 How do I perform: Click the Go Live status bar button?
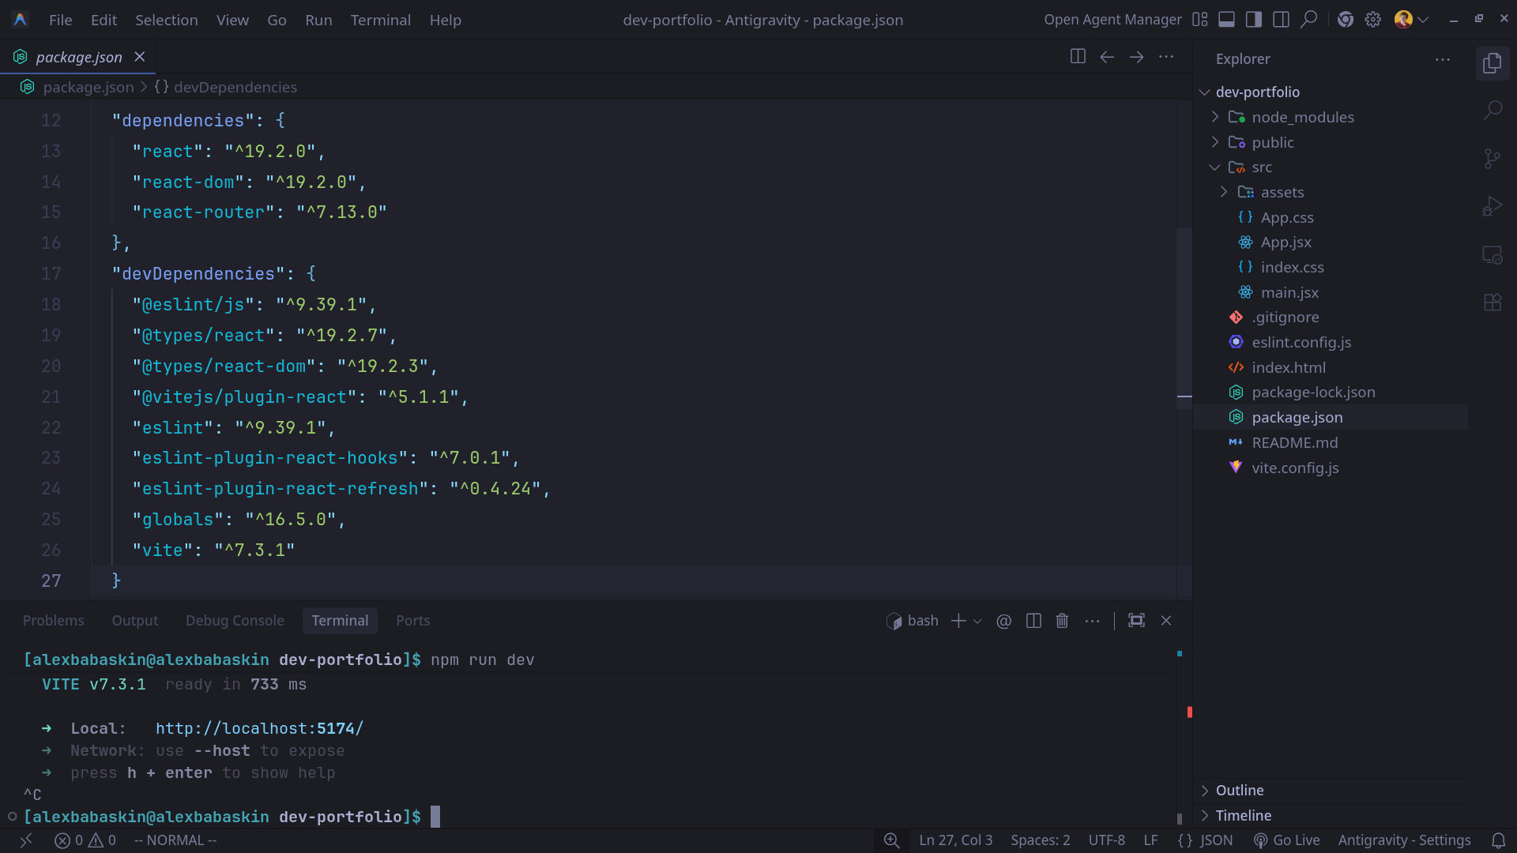1287,840
